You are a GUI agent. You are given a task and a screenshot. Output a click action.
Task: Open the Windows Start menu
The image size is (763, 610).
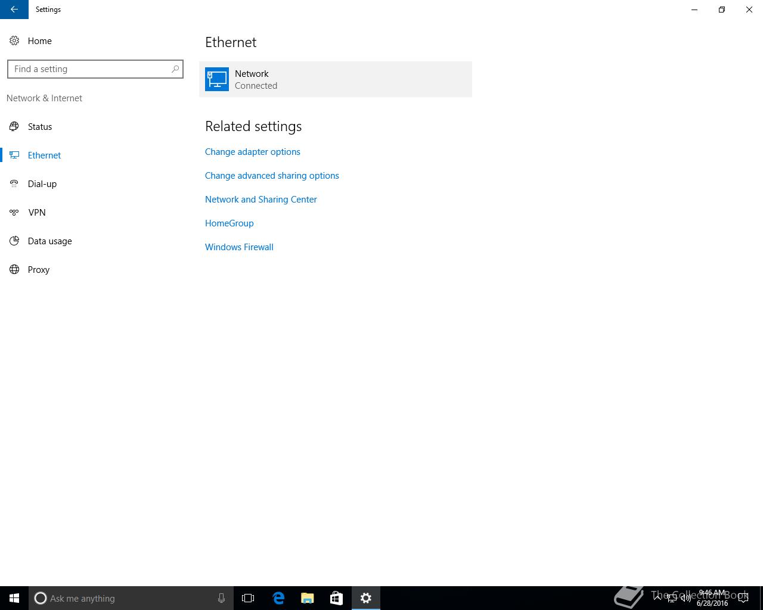[14, 598]
